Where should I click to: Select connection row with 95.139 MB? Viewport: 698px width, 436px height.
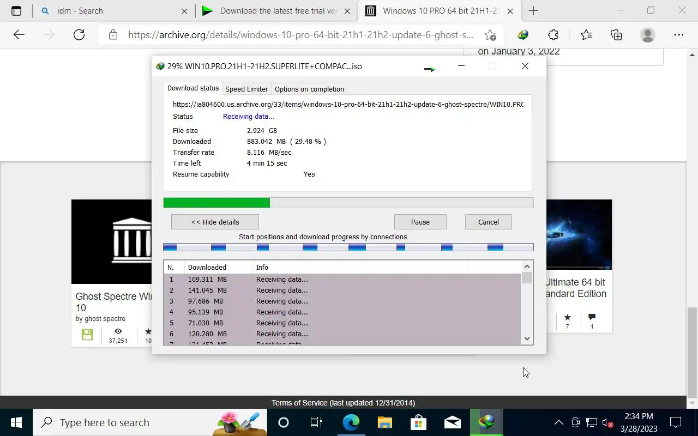(342, 312)
